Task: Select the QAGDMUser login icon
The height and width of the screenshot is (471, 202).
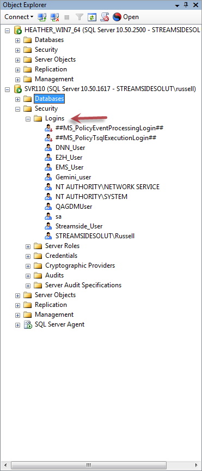Action: pyautogui.click(x=48, y=207)
